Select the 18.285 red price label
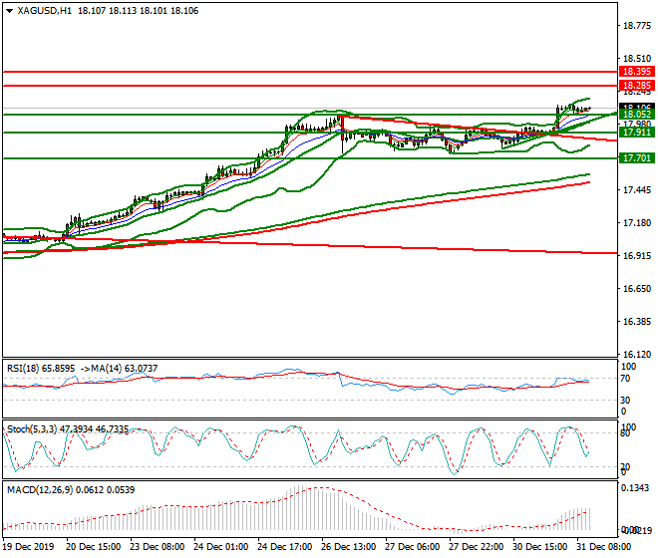658x558 pixels. pyautogui.click(x=637, y=86)
